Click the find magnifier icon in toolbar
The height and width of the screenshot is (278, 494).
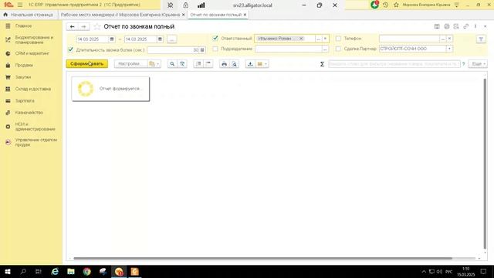click(172, 64)
